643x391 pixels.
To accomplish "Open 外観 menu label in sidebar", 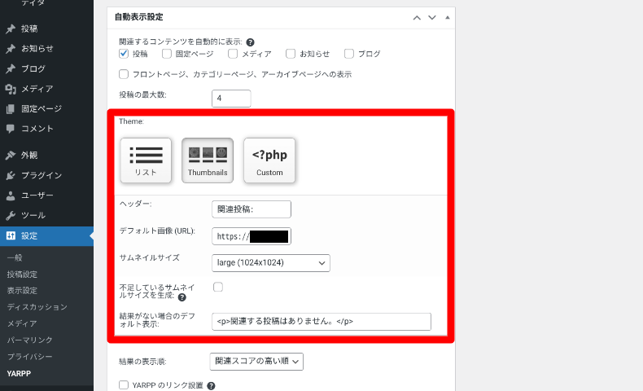I will coord(29,156).
